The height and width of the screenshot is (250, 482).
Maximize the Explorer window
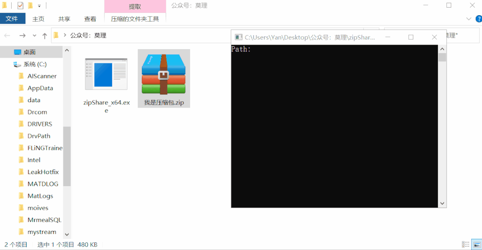pos(449,5)
